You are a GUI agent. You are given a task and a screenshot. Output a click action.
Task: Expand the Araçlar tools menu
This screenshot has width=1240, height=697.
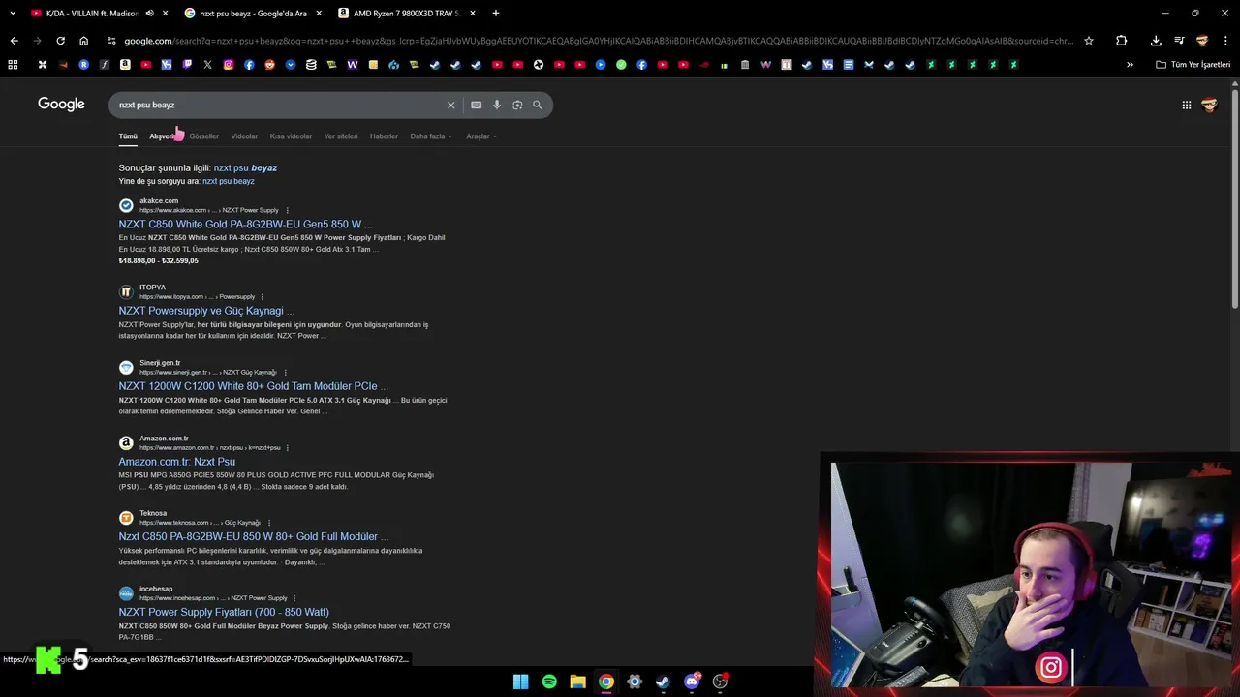(481, 136)
